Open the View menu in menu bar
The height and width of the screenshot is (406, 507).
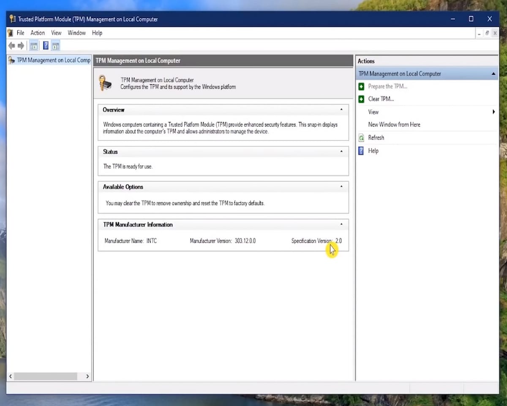point(56,33)
